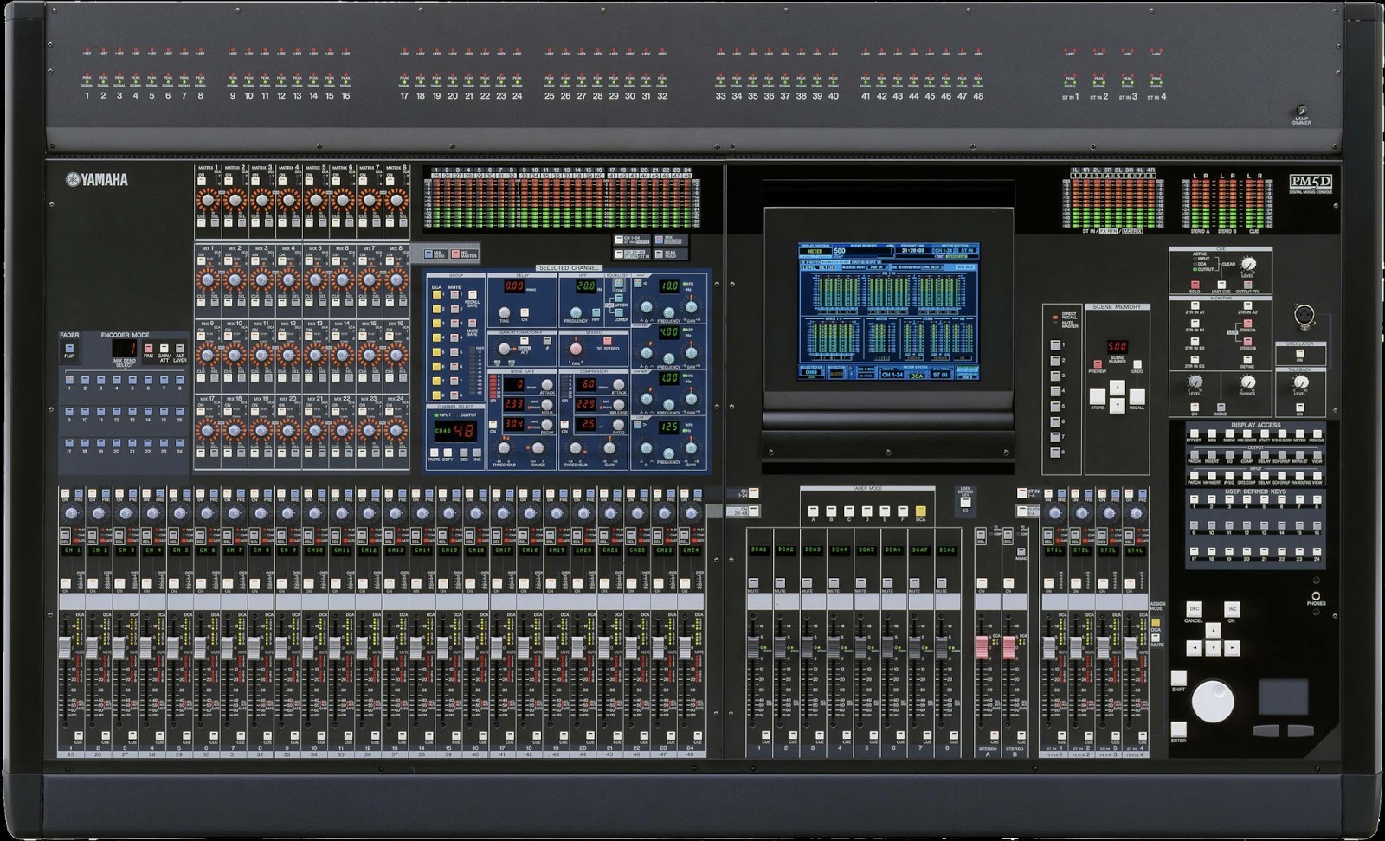Click the MIX 10 send encoder

click(234, 355)
